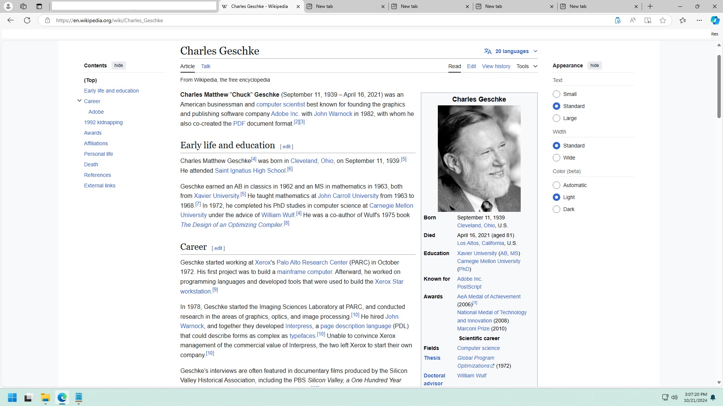723x406 pixels.
Task: Select Light color mode
Action: pyautogui.click(x=556, y=197)
